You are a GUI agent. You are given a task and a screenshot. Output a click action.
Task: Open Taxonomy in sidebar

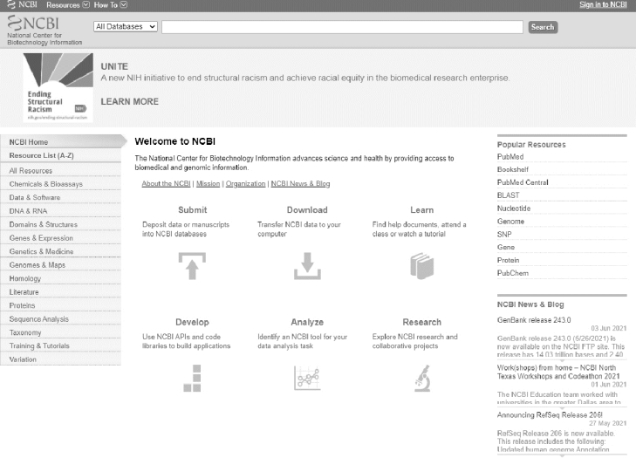point(61,332)
